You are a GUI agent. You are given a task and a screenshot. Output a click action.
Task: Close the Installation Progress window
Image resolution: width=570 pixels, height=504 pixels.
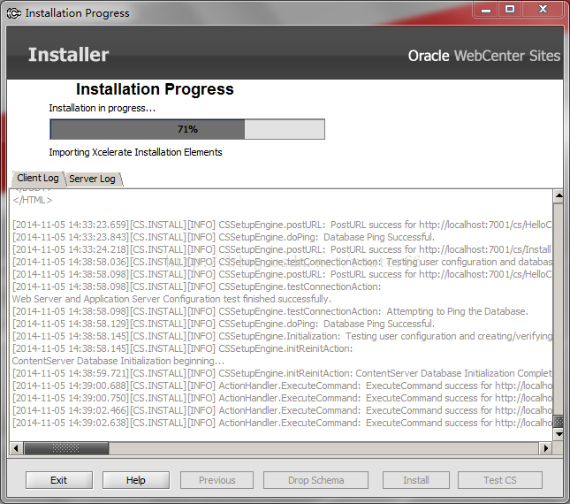click(x=543, y=10)
